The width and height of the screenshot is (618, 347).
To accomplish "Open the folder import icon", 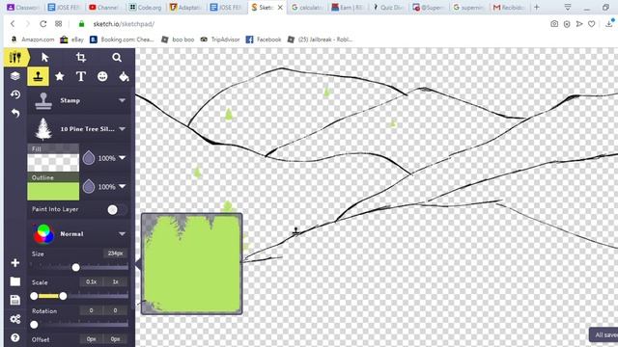I will click(15, 281).
